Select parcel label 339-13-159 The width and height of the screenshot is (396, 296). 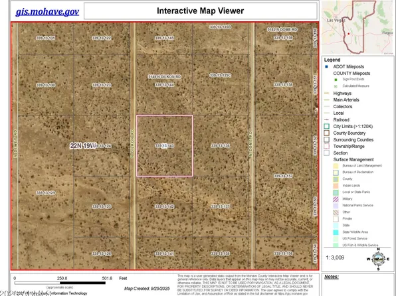[283, 38]
